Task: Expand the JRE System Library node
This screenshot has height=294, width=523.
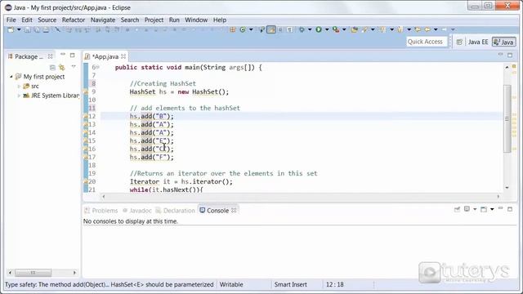Action: (x=19, y=96)
